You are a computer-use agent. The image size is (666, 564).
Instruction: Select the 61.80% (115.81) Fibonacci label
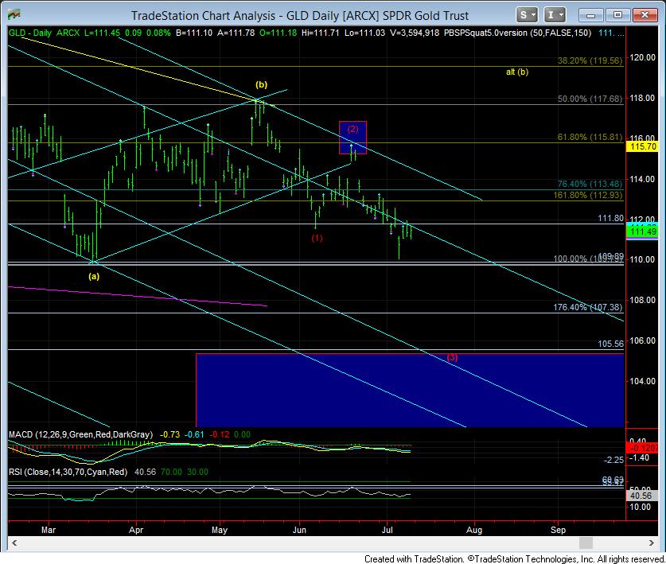[590, 137]
